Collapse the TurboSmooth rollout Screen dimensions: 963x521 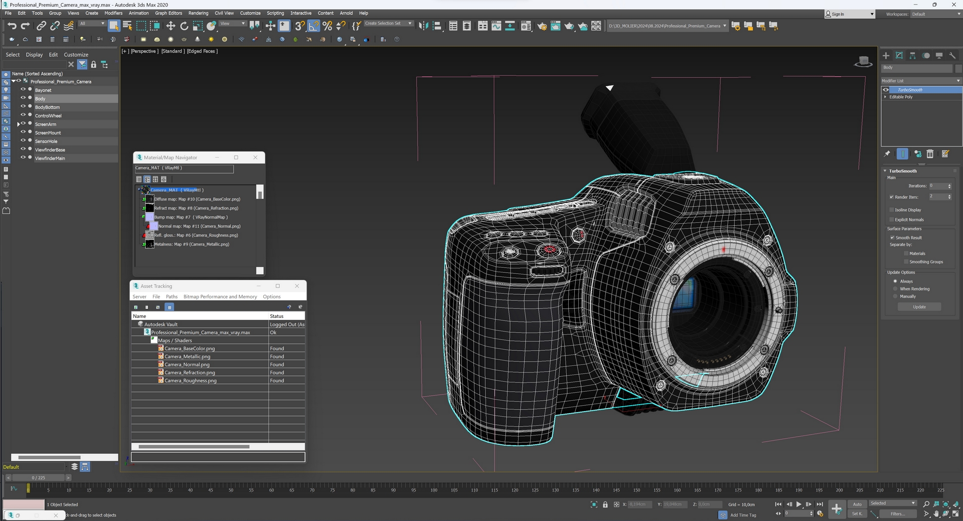885,171
